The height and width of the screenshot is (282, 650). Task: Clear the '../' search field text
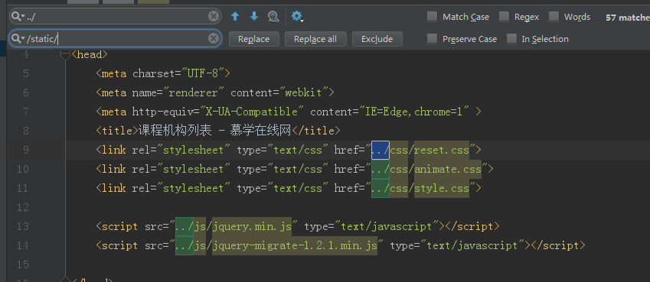point(213,17)
